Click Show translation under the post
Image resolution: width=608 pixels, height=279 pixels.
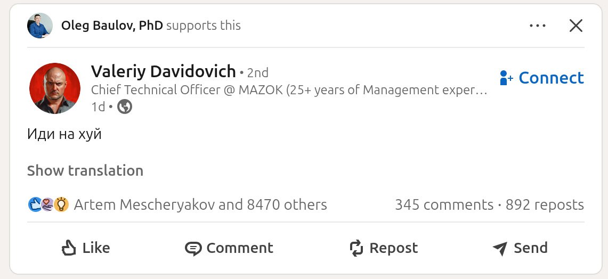(x=85, y=171)
